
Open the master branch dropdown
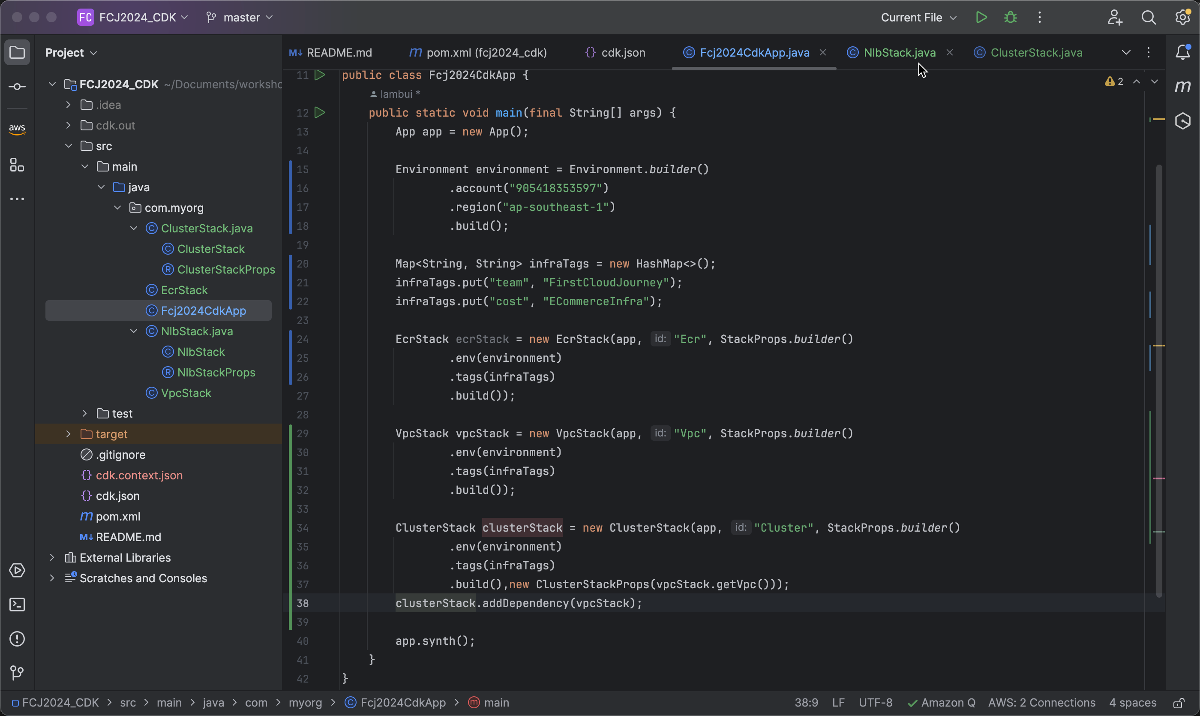click(x=240, y=18)
